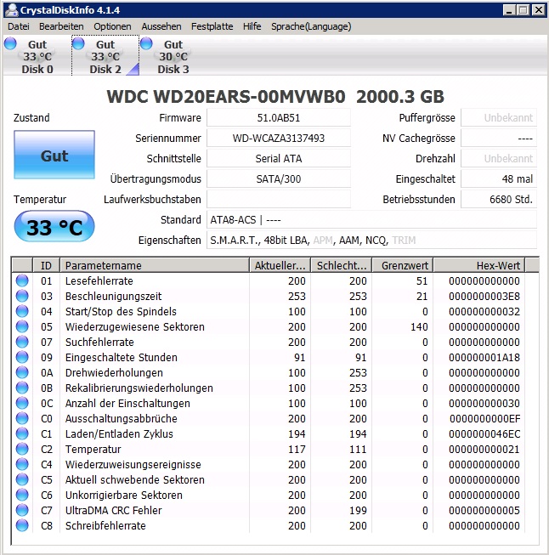The width and height of the screenshot is (549, 555).
Task: Click the Firmware field 51.0AB51
Action: click(279, 117)
